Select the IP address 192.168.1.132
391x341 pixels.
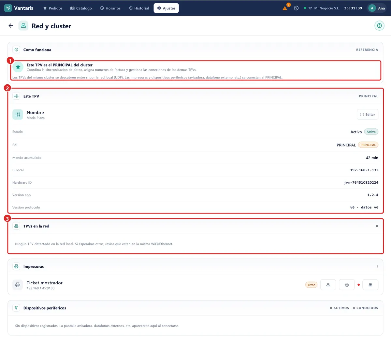click(x=364, y=170)
